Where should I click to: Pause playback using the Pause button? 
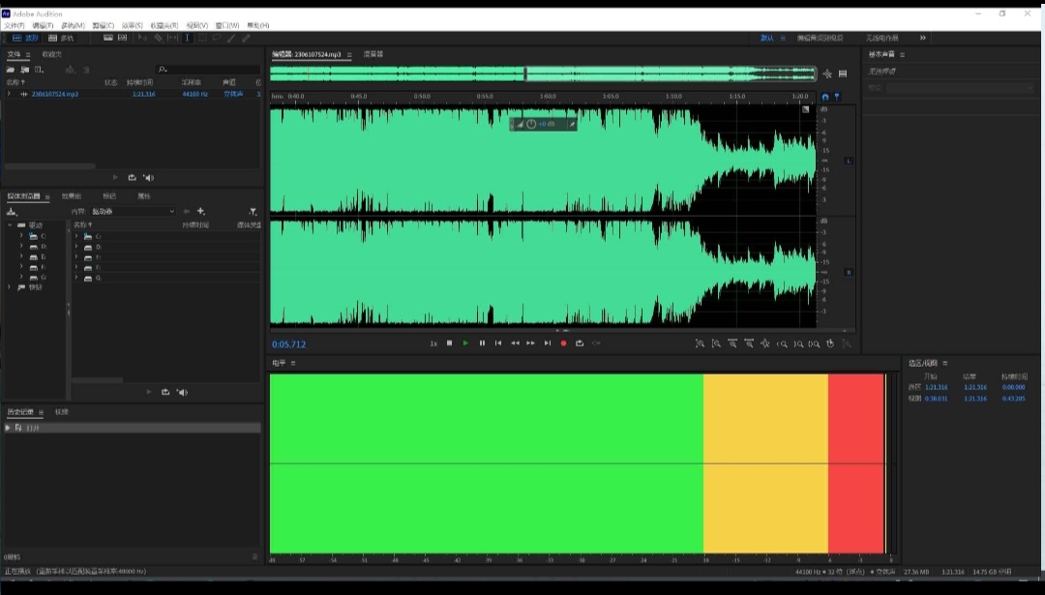[x=482, y=343]
